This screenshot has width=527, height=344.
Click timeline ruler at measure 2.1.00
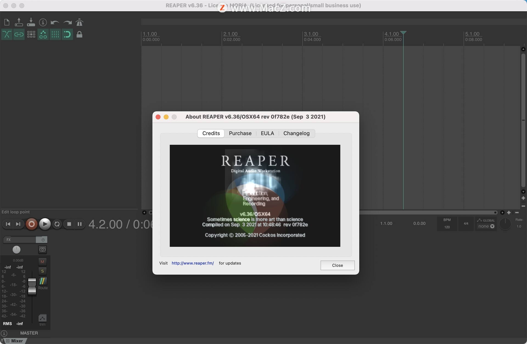click(230, 34)
